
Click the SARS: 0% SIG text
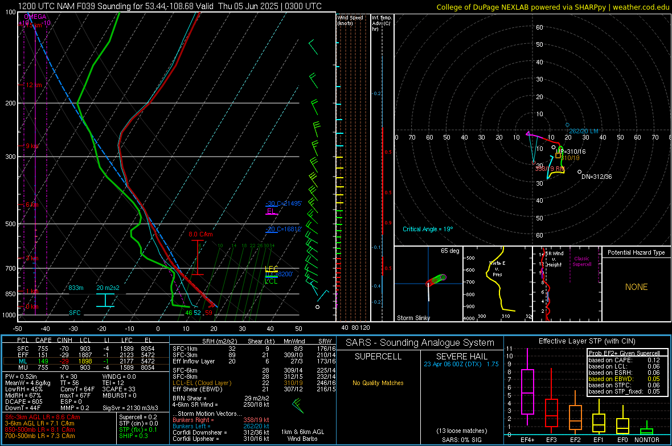[x=461, y=440]
